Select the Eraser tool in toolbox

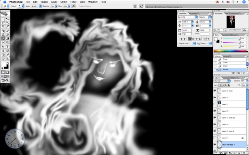click(3, 38)
